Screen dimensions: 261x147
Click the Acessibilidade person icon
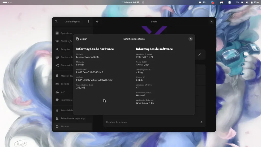57,110
